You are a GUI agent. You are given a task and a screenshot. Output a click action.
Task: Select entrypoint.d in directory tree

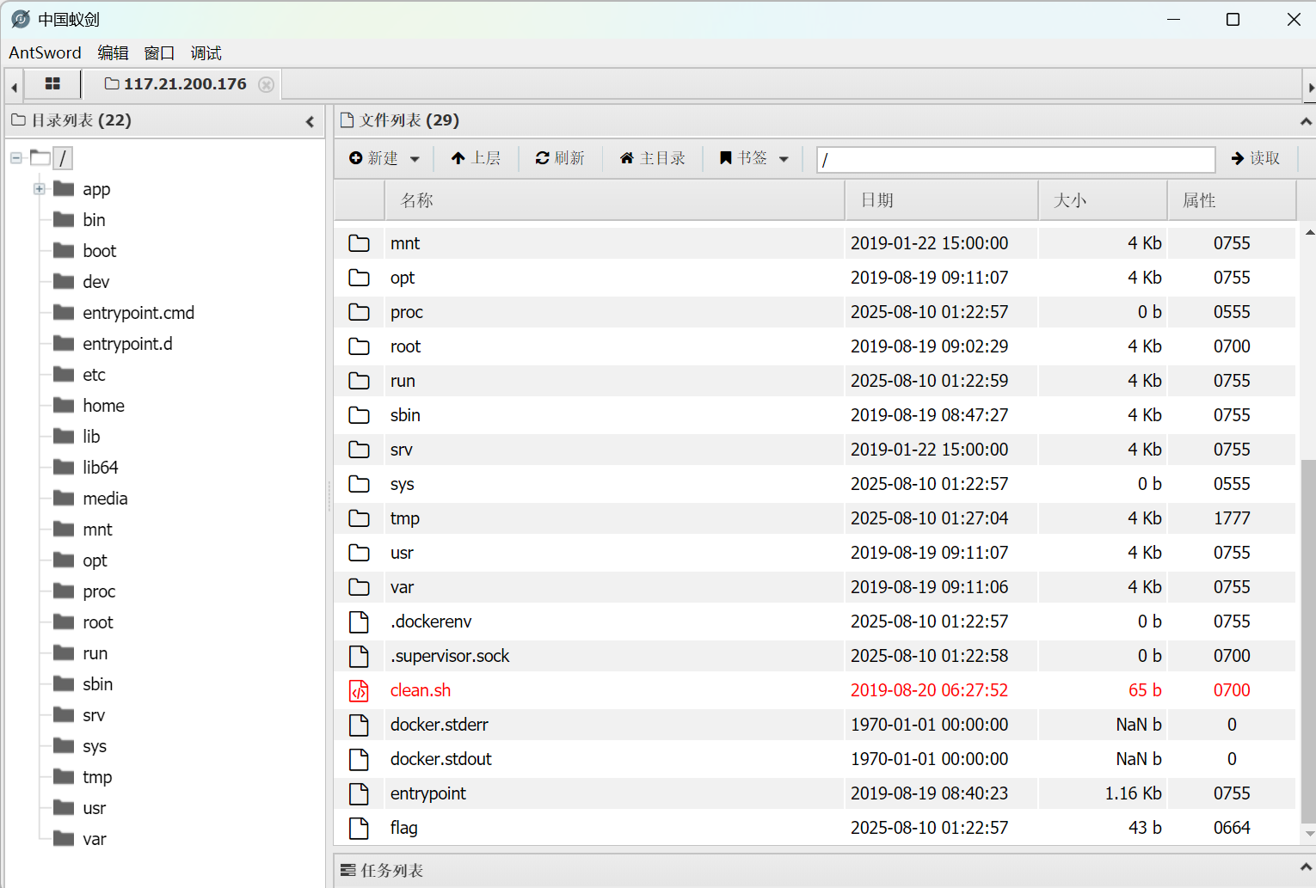pyautogui.click(x=127, y=344)
